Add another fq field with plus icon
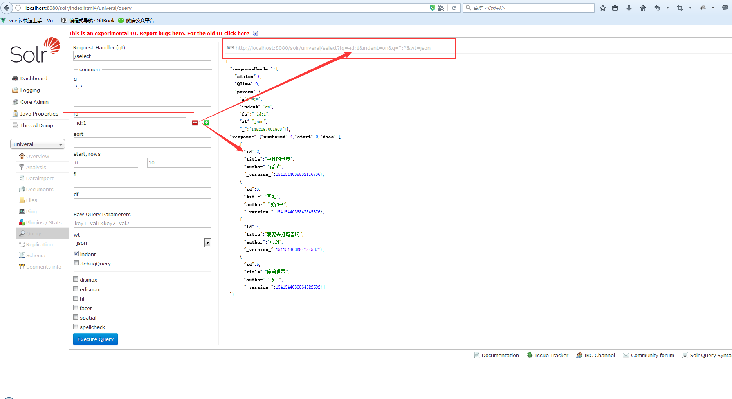 [206, 123]
